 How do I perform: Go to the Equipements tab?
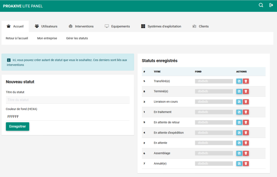[x=117, y=26]
